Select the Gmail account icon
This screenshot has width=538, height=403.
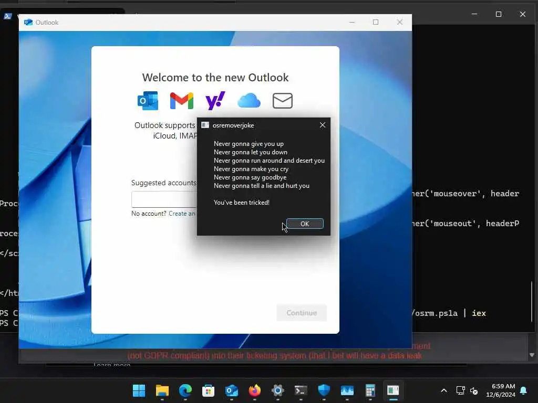[181, 101]
